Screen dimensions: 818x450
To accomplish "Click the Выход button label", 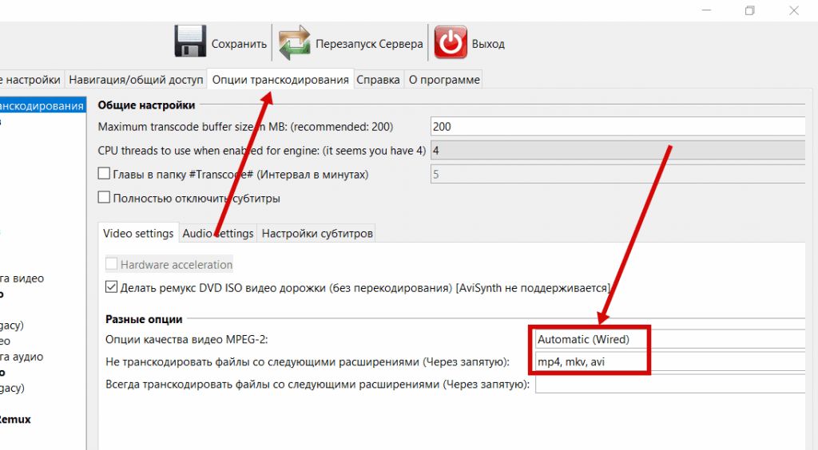I will 488,44.
